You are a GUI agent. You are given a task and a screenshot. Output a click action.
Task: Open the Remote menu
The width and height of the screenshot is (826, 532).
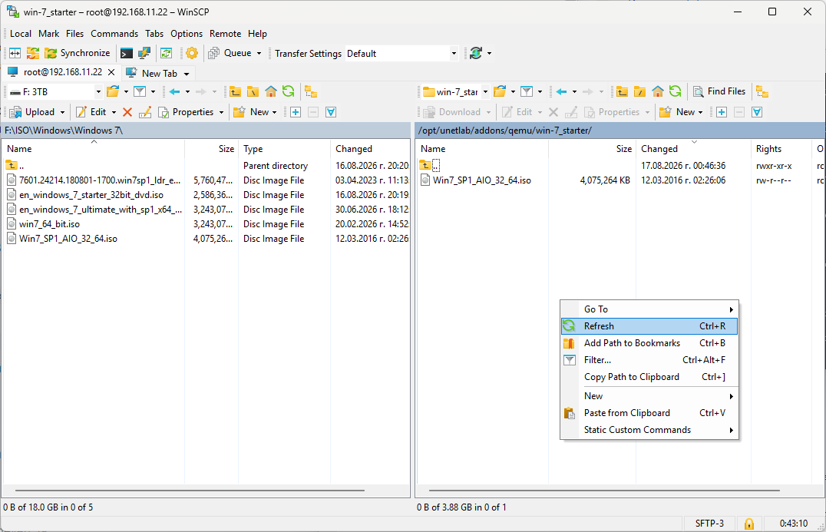226,34
